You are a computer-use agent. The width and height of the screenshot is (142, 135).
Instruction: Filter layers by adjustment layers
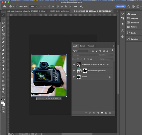[97, 51]
